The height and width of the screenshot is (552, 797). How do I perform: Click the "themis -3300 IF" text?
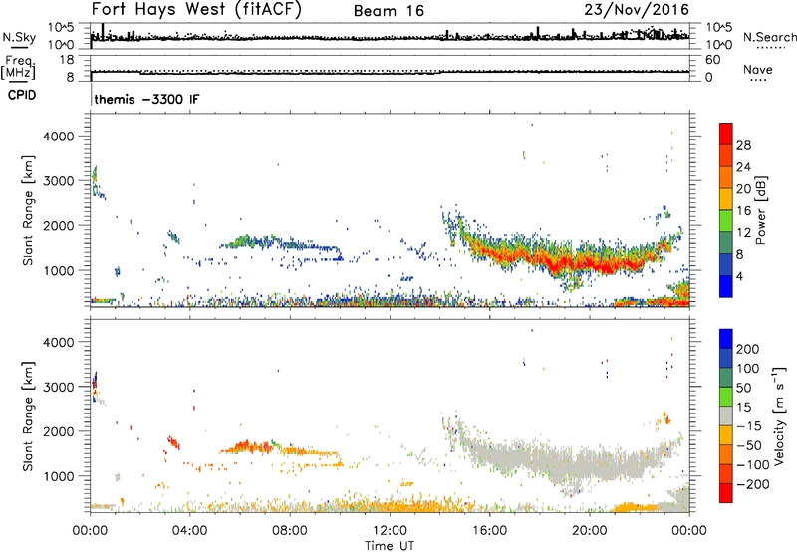146,99
